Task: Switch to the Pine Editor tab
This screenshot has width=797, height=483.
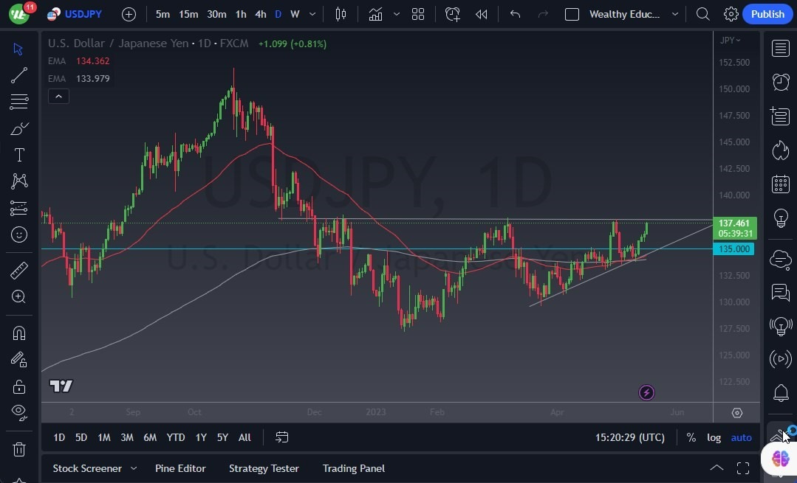Action: [180, 468]
